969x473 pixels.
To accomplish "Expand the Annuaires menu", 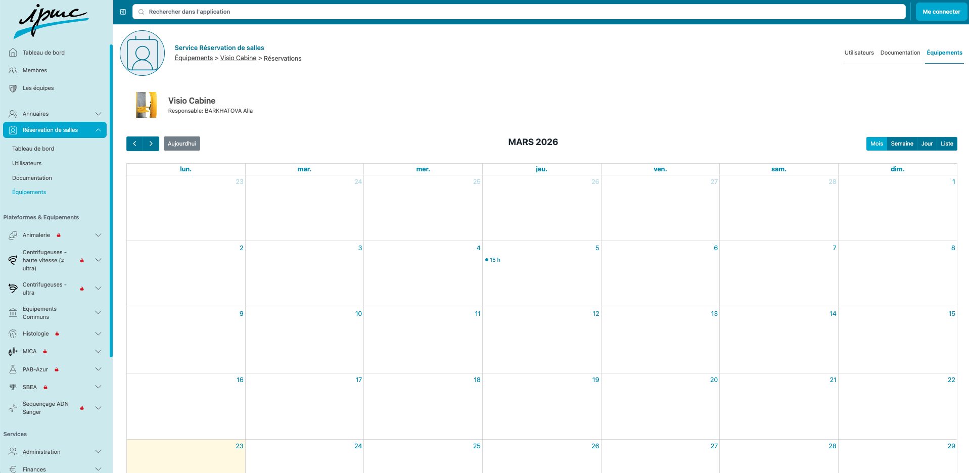I will [x=99, y=114].
